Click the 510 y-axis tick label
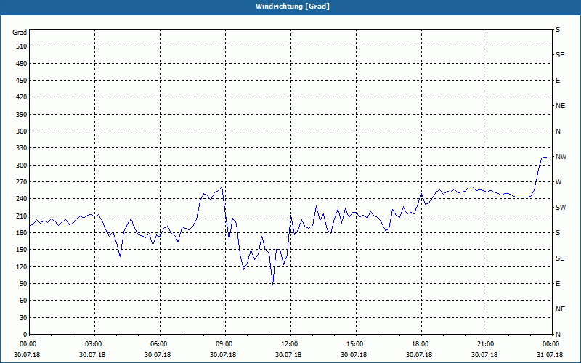Viewport: 581px width, 363px height. click(x=22, y=46)
